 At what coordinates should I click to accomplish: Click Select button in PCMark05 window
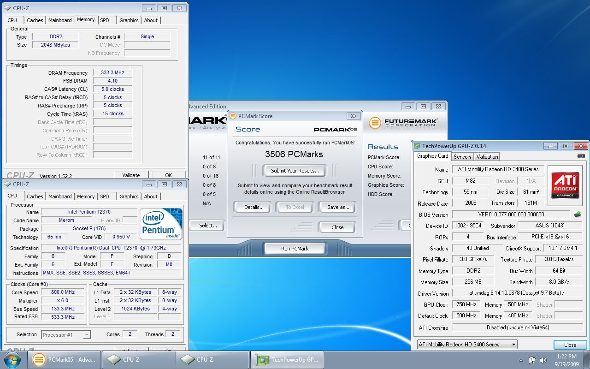[x=208, y=226]
